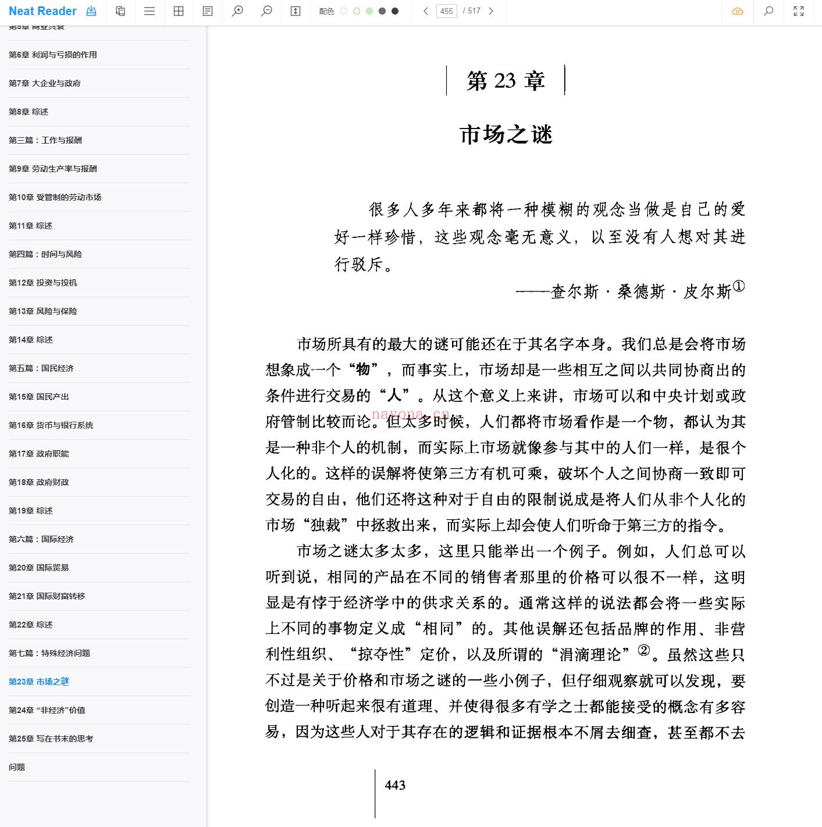Open chapter 第18章 政府财政
The image size is (822, 827).
(39, 482)
